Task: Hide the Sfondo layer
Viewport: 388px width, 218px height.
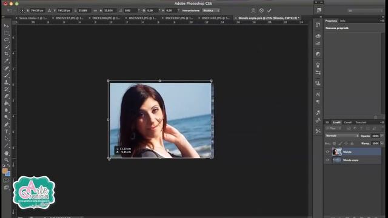Action: [x=327, y=152]
